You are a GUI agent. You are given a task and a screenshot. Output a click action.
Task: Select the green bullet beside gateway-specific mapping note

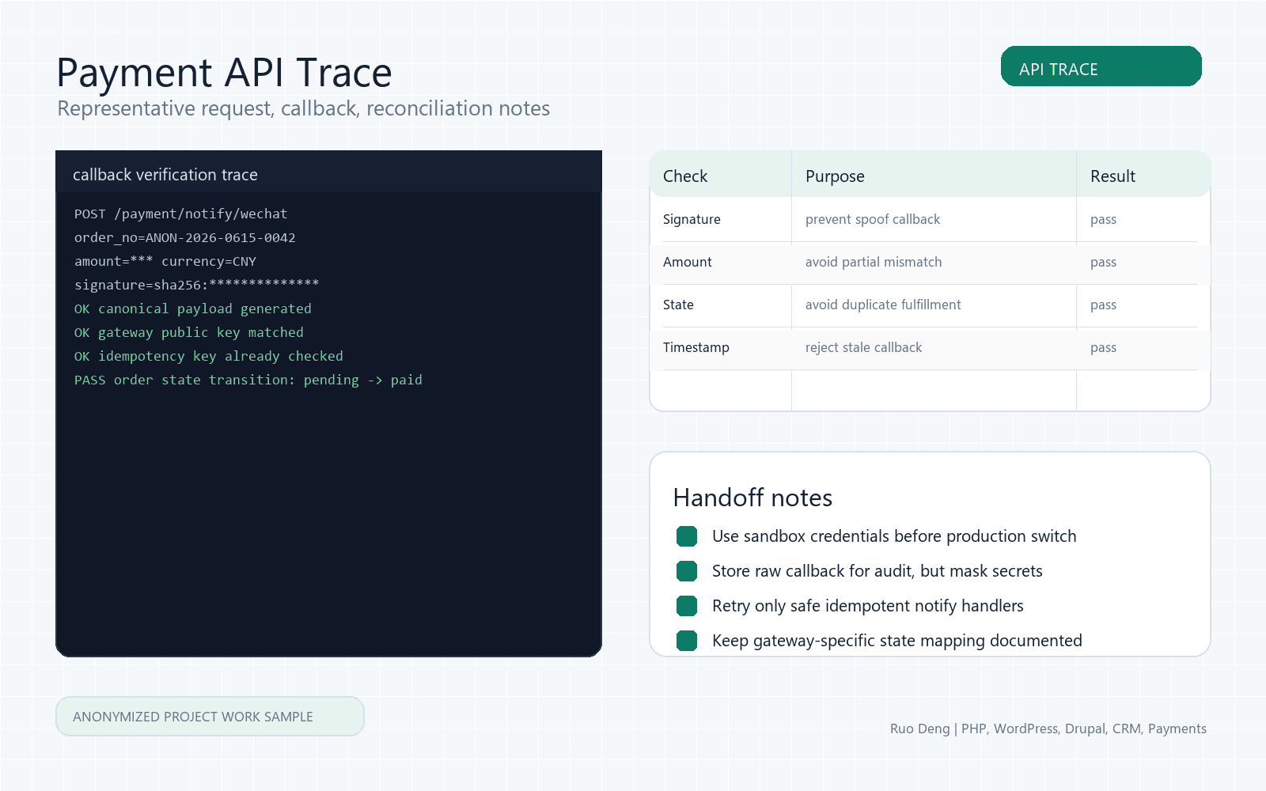pos(687,641)
